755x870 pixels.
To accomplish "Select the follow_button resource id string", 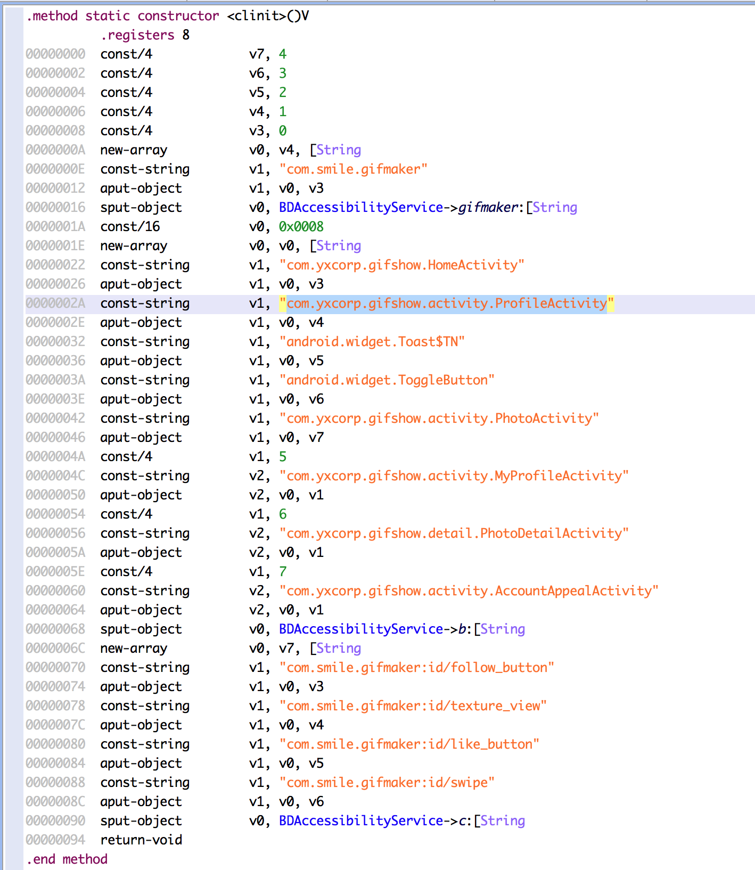I will pos(416,668).
